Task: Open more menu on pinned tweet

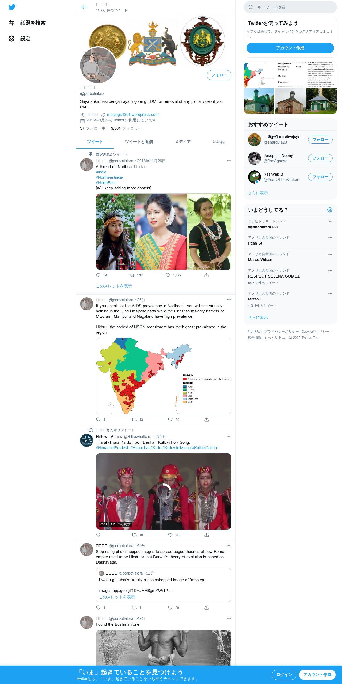Action: click(229, 161)
